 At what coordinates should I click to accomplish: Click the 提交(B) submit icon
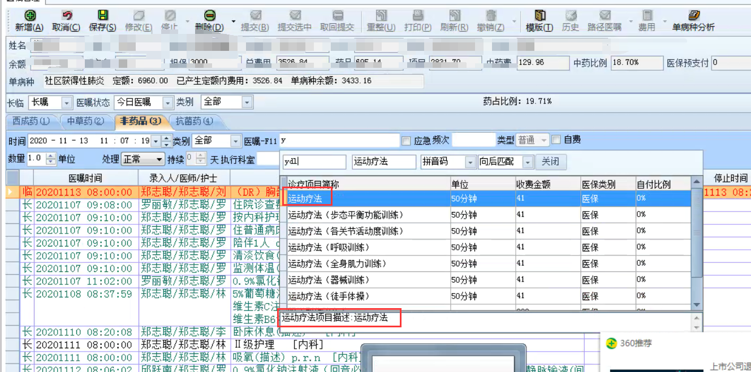point(255,16)
